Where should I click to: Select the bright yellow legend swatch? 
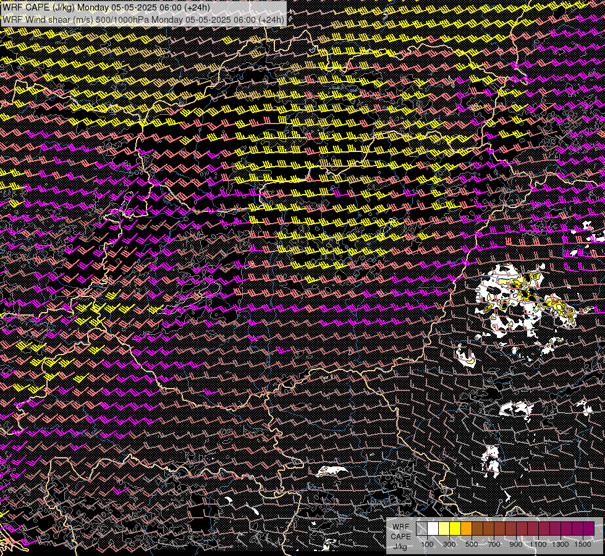[455, 528]
